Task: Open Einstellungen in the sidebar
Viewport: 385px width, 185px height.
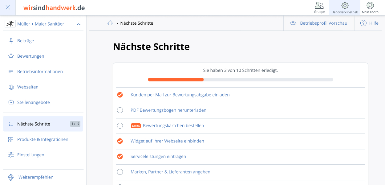Action: tap(30, 155)
